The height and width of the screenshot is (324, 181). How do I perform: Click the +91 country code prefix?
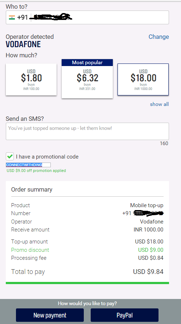(22, 17)
